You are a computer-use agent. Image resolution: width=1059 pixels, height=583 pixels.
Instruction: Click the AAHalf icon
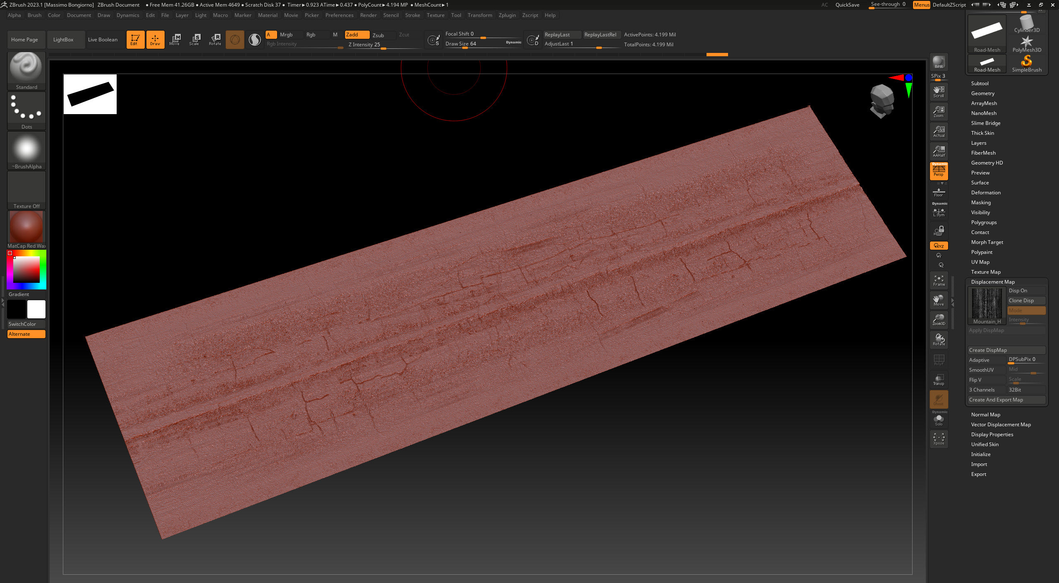939,151
